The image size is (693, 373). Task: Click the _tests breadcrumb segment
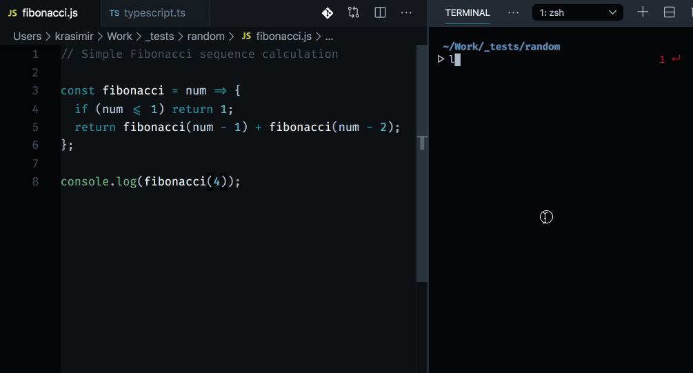[x=159, y=37]
